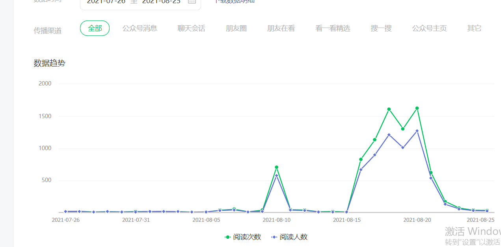Select 看一看精选 channel filter
Image resolution: width=501 pixels, height=247 pixels.
[x=333, y=28]
